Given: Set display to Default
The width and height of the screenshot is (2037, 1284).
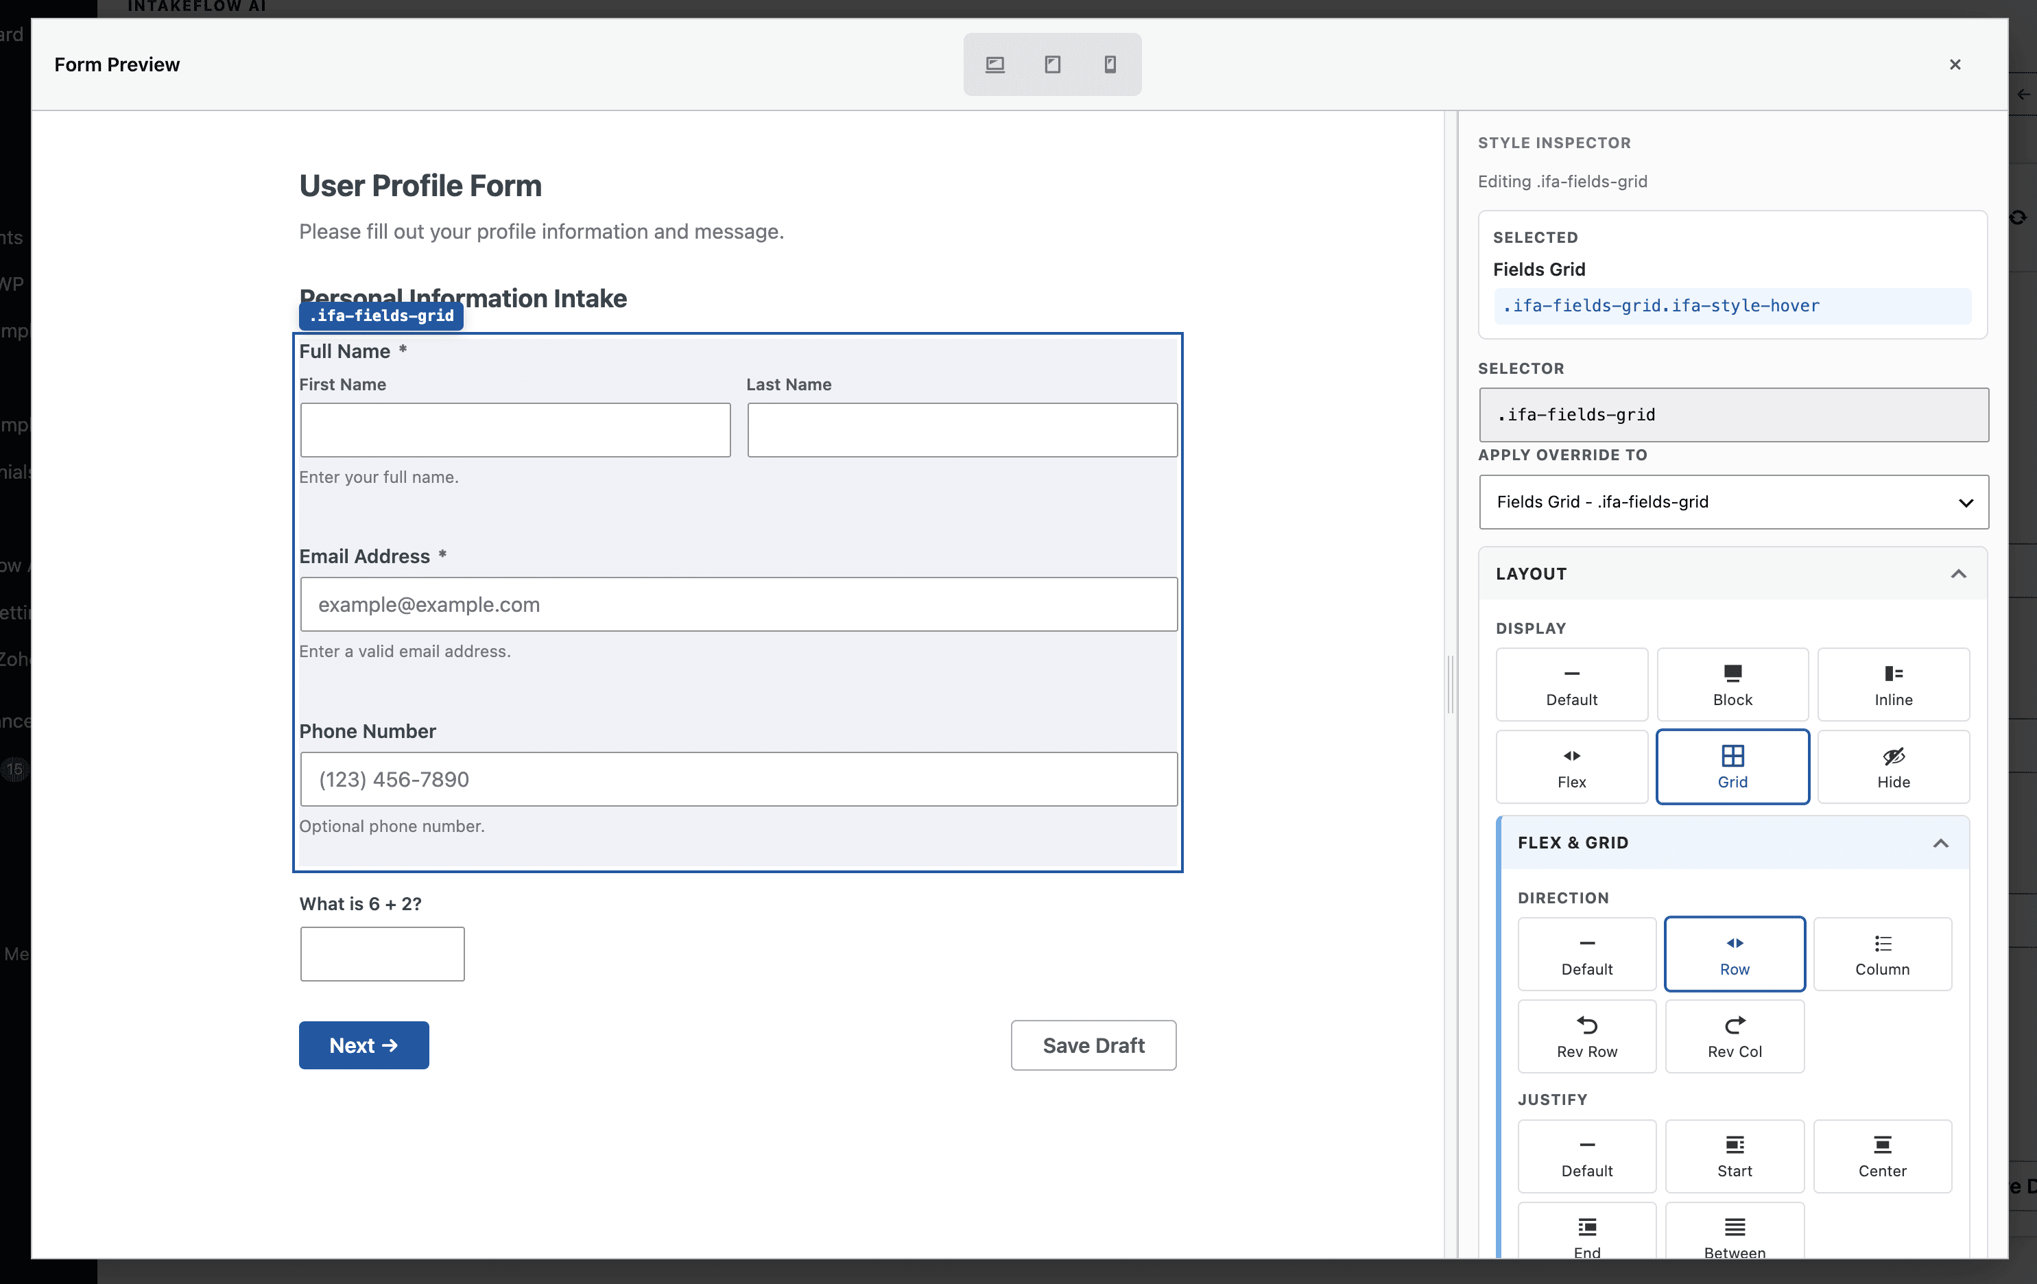Looking at the screenshot, I should click(1571, 685).
